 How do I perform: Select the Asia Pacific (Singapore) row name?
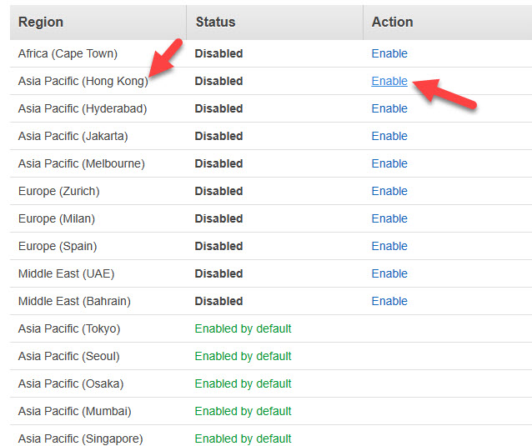pos(80,438)
